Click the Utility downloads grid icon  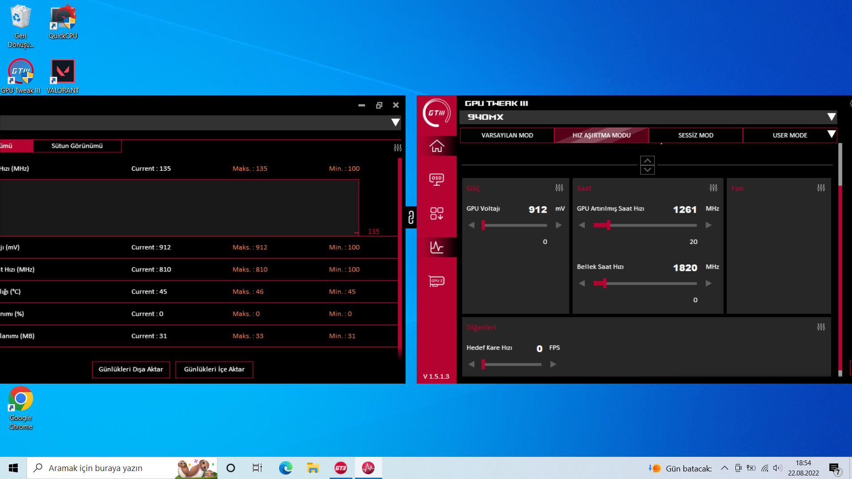(x=437, y=213)
